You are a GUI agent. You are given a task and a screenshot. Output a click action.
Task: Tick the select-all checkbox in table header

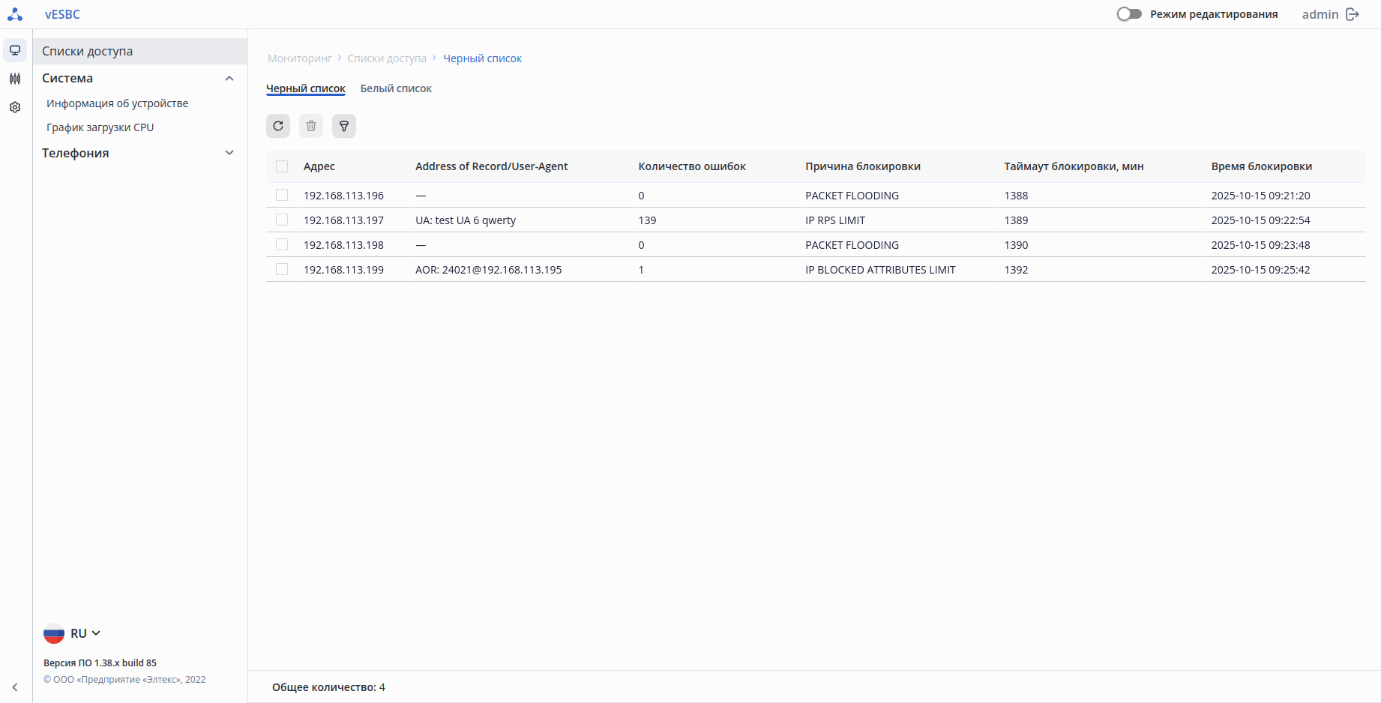282,166
